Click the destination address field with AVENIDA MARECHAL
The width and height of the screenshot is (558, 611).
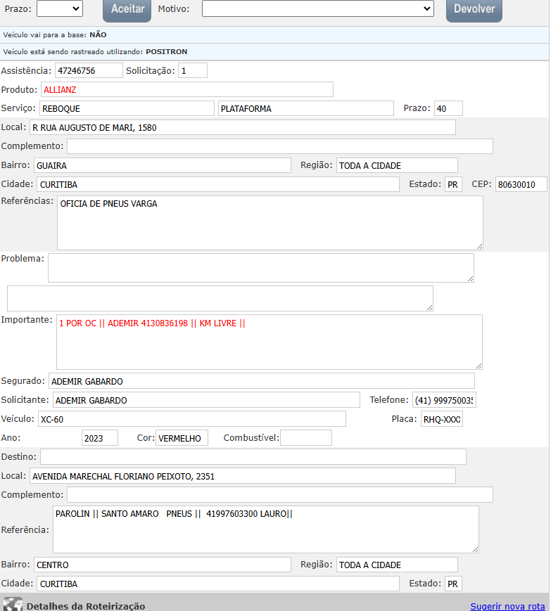point(242,476)
